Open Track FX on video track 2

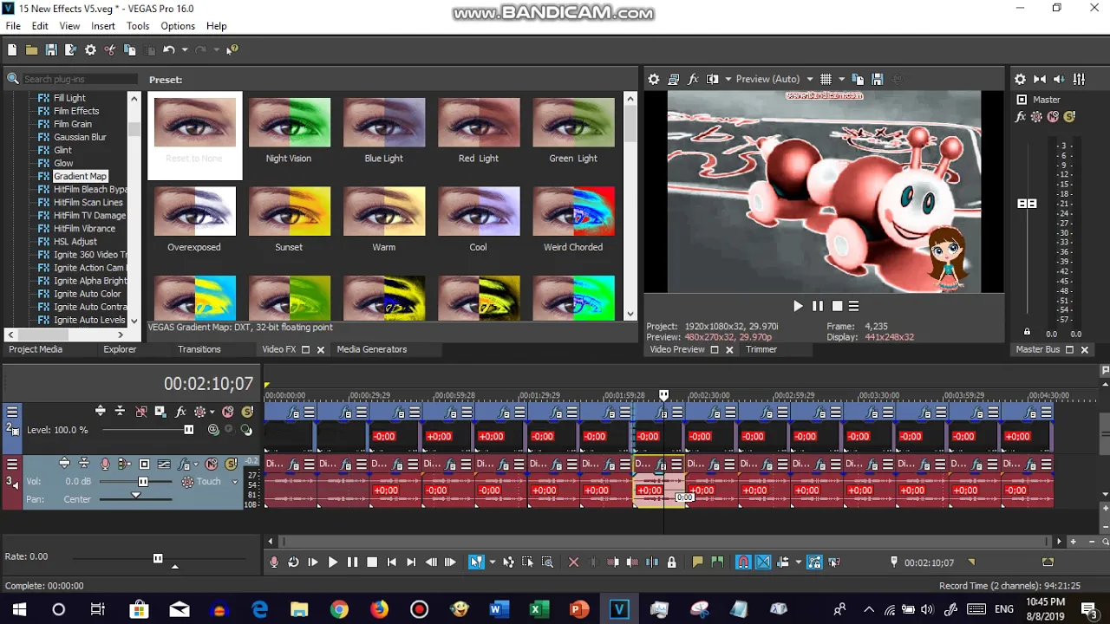point(180,412)
